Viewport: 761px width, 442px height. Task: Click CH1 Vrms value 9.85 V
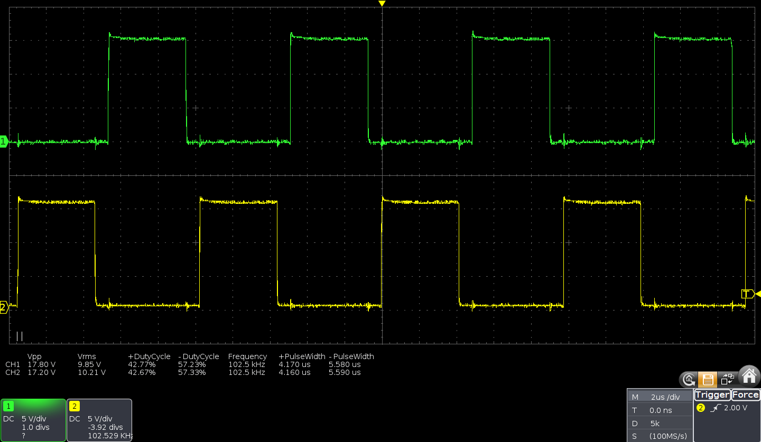click(89, 364)
